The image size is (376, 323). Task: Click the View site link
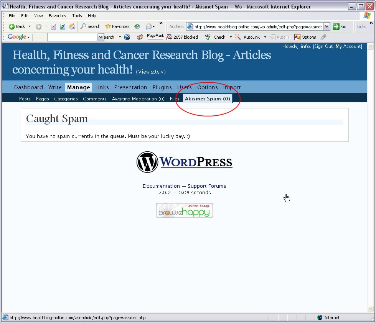pyautogui.click(x=150, y=72)
